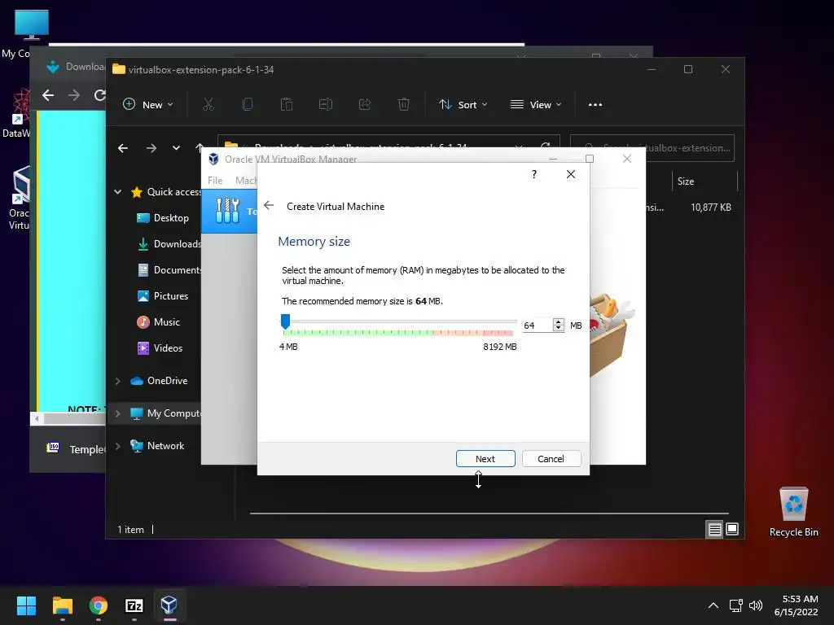This screenshot has height=625, width=834.
Task: Switch Explorer to details view icon
Action: pos(714,529)
